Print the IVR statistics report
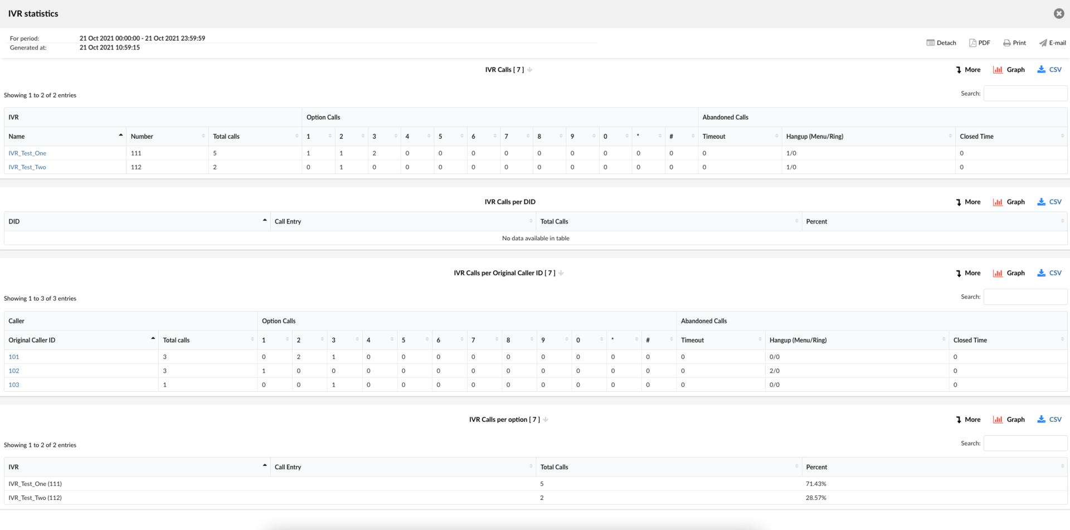This screenshot has width=1070, height=530. click(x=1014, y=43)
